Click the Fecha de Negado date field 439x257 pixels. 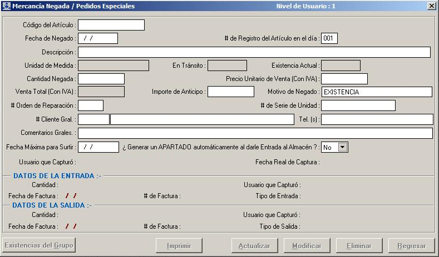coord(98,38)
